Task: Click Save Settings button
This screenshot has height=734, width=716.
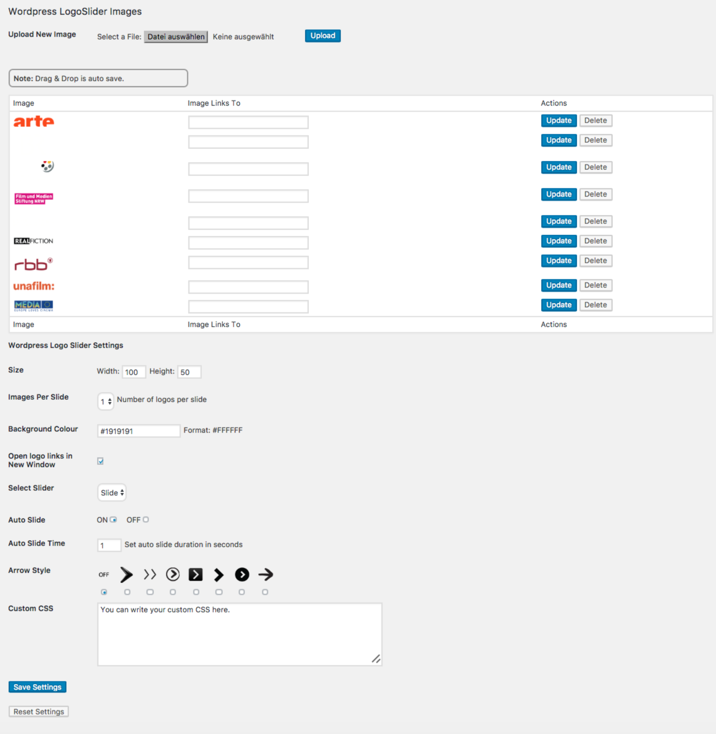Action: click(38, 687)
